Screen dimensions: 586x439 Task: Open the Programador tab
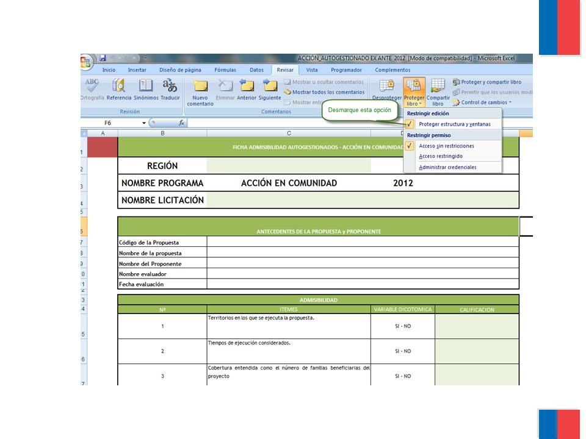[x=346, y=70]
